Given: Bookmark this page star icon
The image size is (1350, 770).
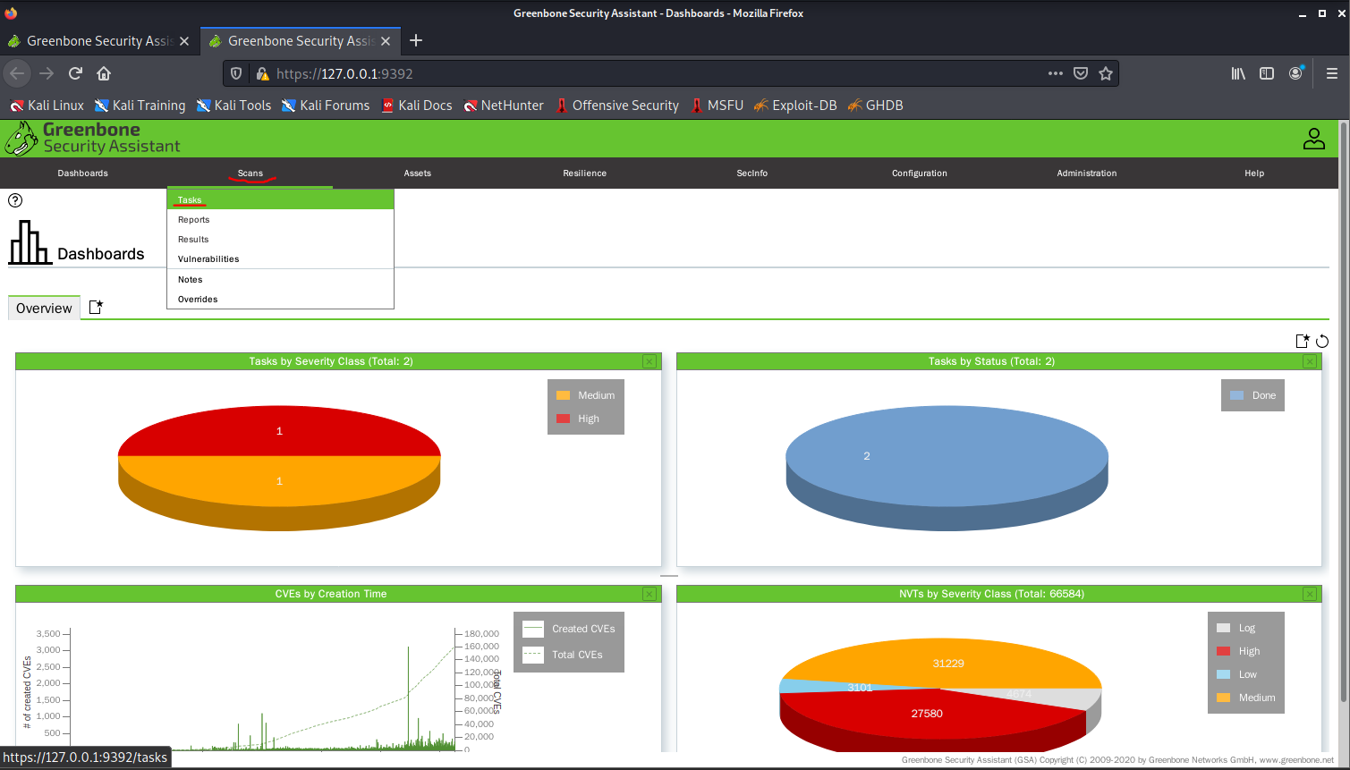Looking at the screenshot, I should 1106,73.
